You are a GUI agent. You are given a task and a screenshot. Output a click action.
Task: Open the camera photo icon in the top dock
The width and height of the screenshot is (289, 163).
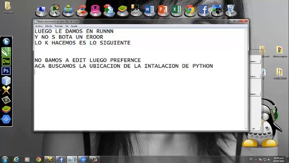click(x=217, y=10)
